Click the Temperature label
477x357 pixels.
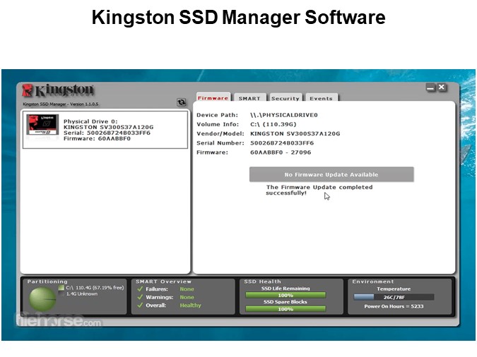[x=394, y=289]
